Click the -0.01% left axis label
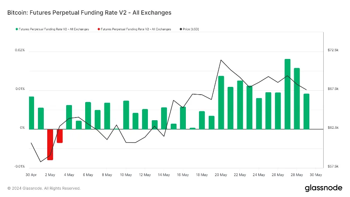350x197 pixels. click(x=19, y=166)
